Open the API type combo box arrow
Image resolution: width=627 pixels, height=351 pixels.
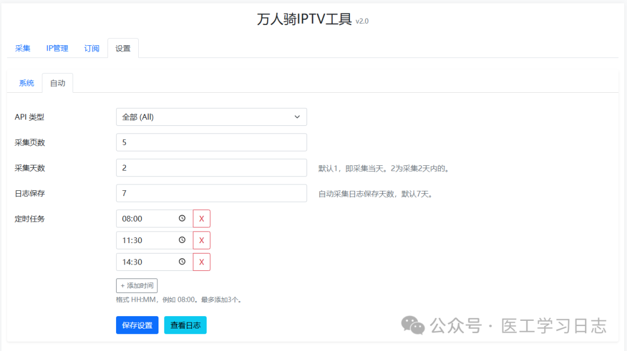(298, 117)
